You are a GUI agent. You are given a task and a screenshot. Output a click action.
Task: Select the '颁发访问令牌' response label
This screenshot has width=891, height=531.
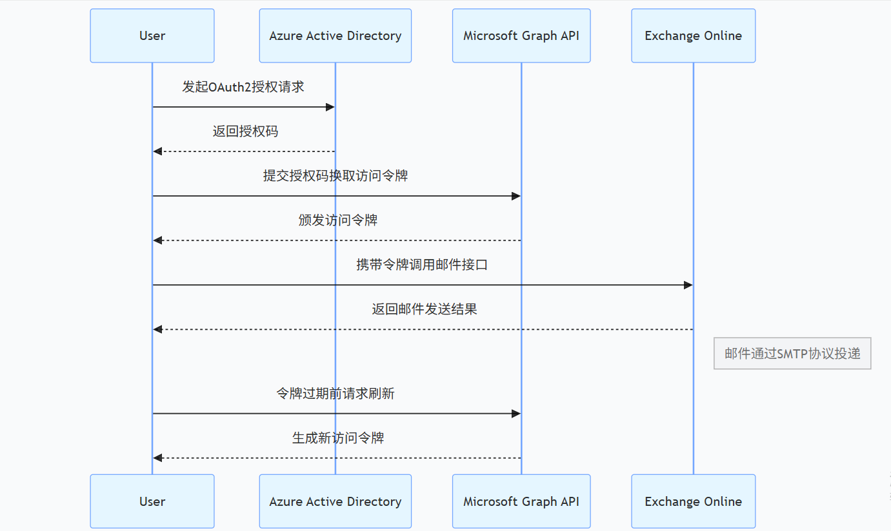pyautogui.click(x=338, y=220)
